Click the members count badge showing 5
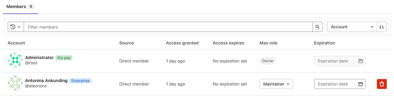 (31, 7)
